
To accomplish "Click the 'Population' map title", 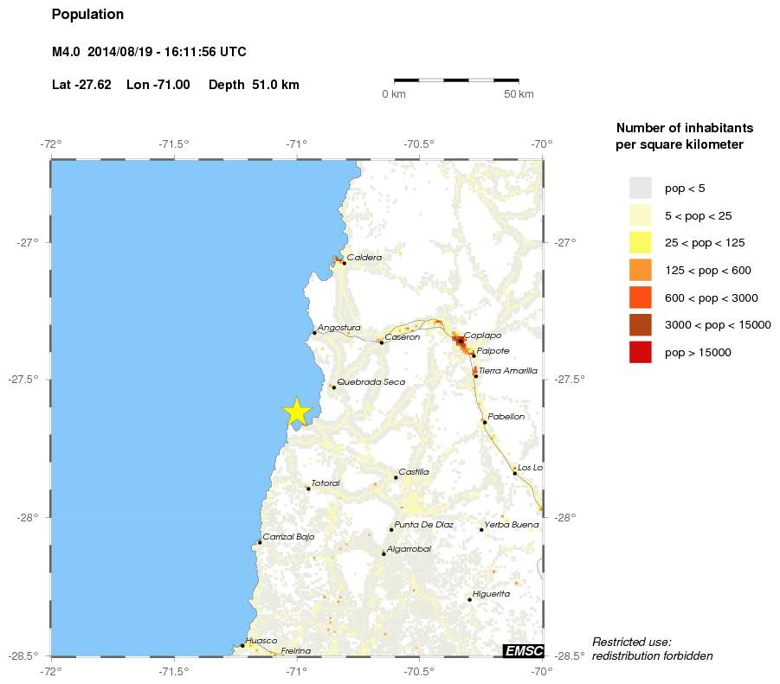I will pos(87,15).
